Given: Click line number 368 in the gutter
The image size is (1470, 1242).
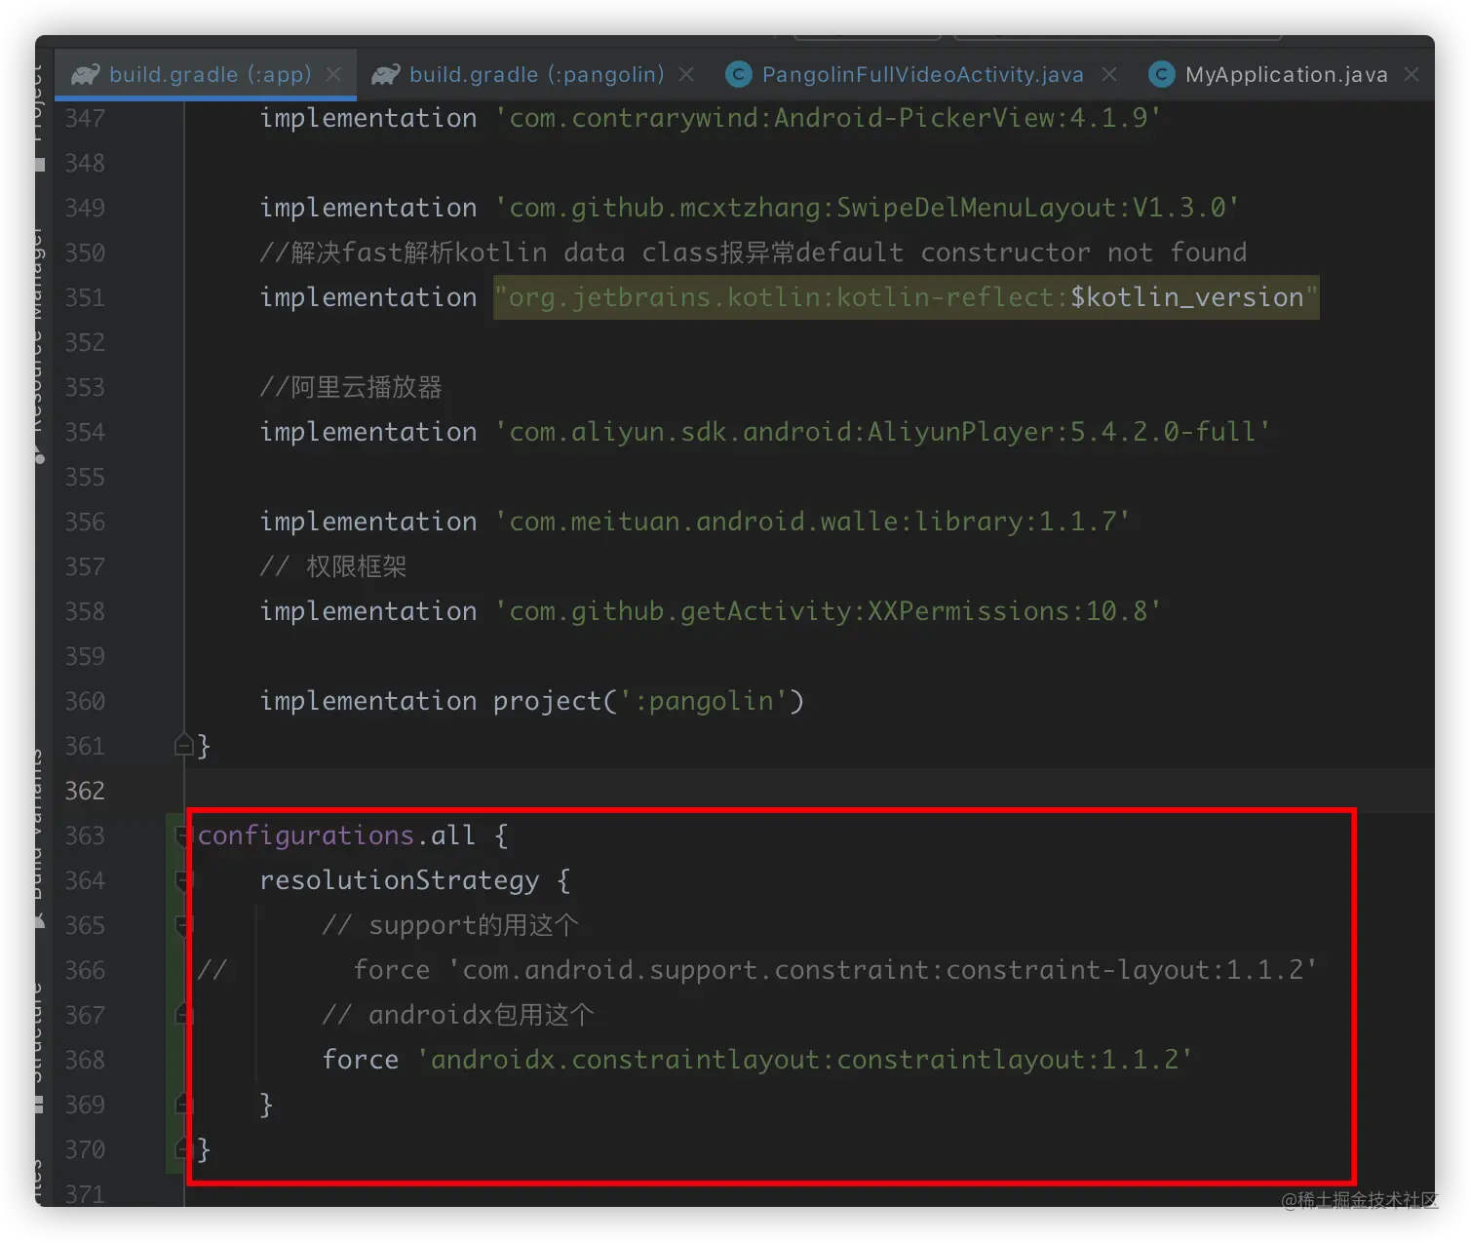Looking at the screenshot, I should (x=85, y=1060).
